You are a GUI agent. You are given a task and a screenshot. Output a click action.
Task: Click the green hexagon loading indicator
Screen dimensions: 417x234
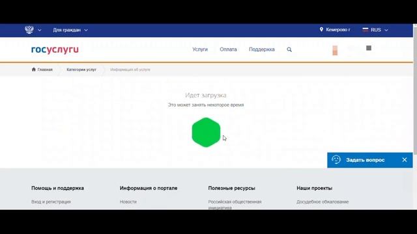pyautogui.click(x=206, y=133)
